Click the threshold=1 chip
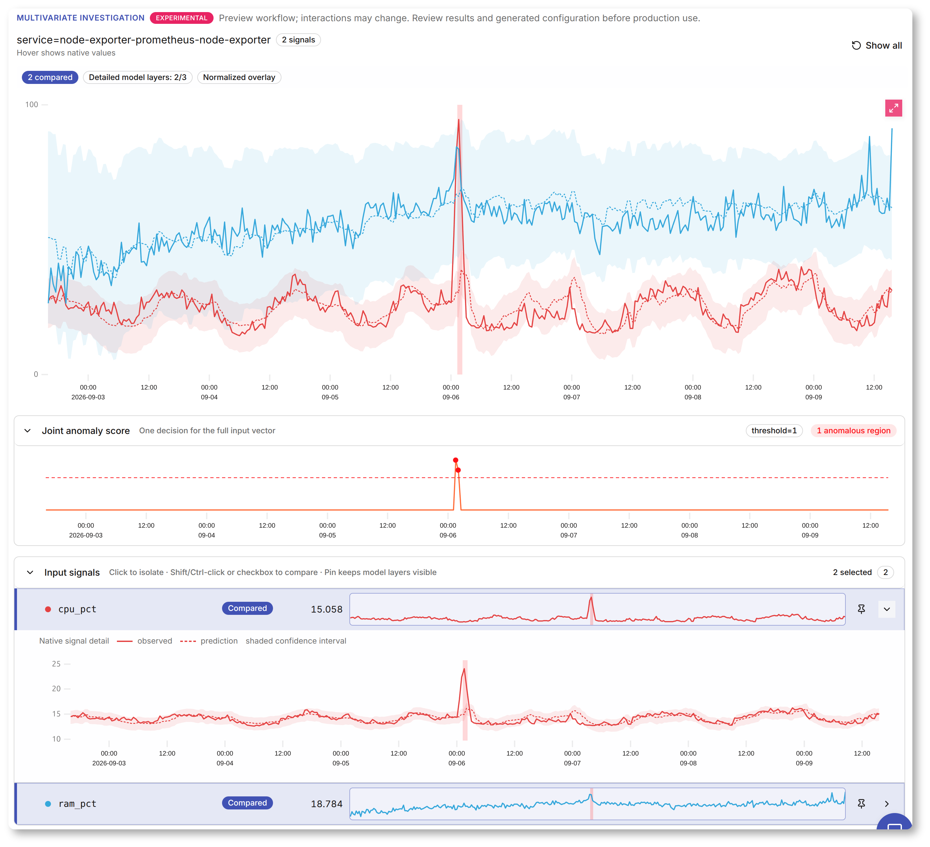The height and width of the screenshot is (847, 930). click(774, 430)
